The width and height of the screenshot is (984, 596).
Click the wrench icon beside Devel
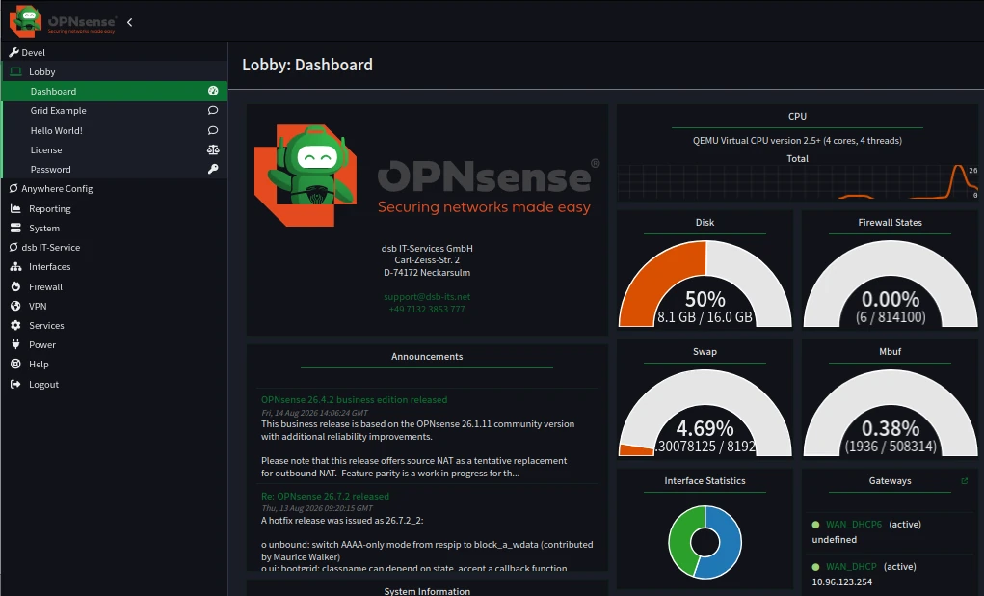[13, 52]
